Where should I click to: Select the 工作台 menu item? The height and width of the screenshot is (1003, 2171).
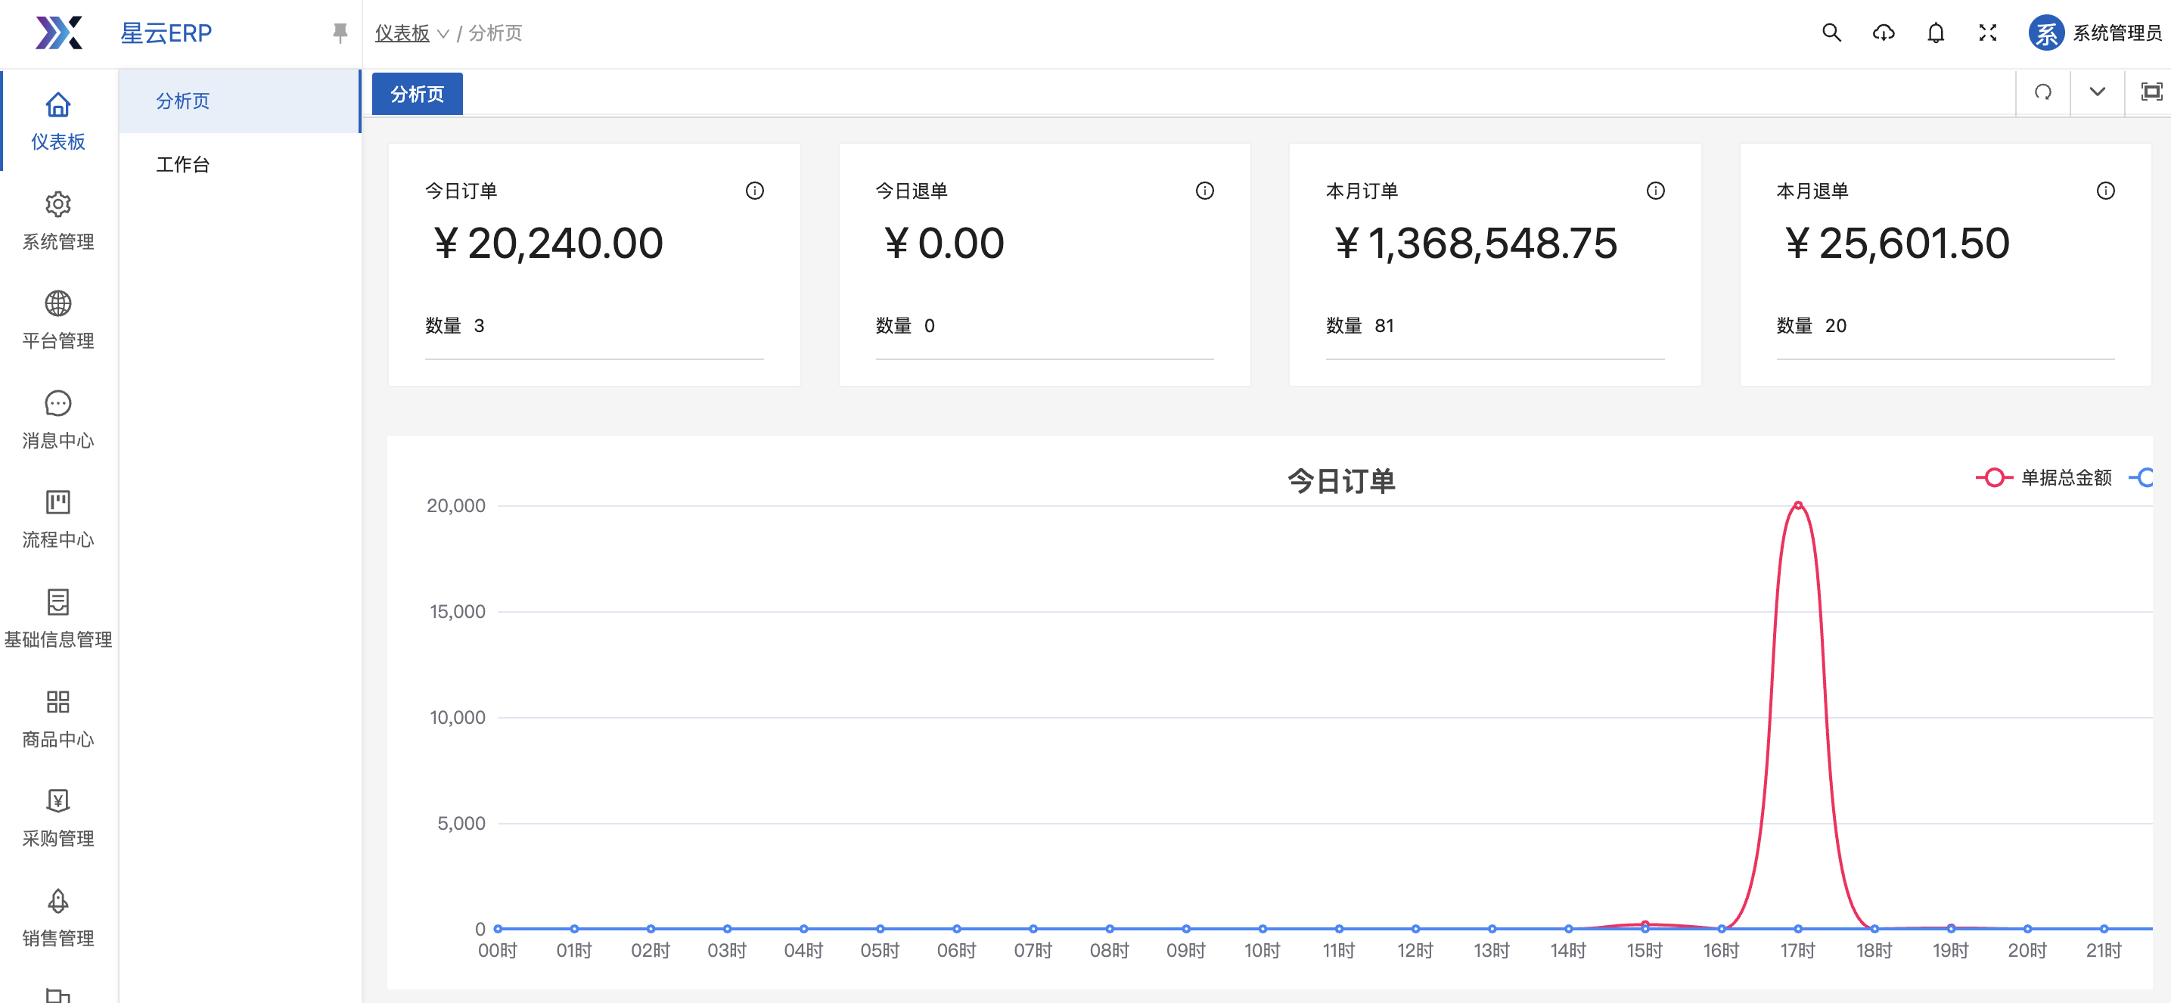pyautogui.click(x=183, y=164)
